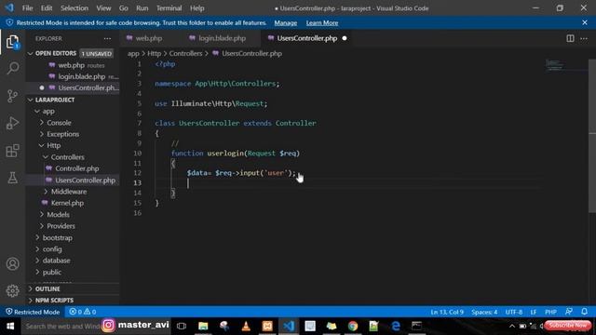Show hidden system tray icons
Screen dimensions: 596x335
point(512,326)
